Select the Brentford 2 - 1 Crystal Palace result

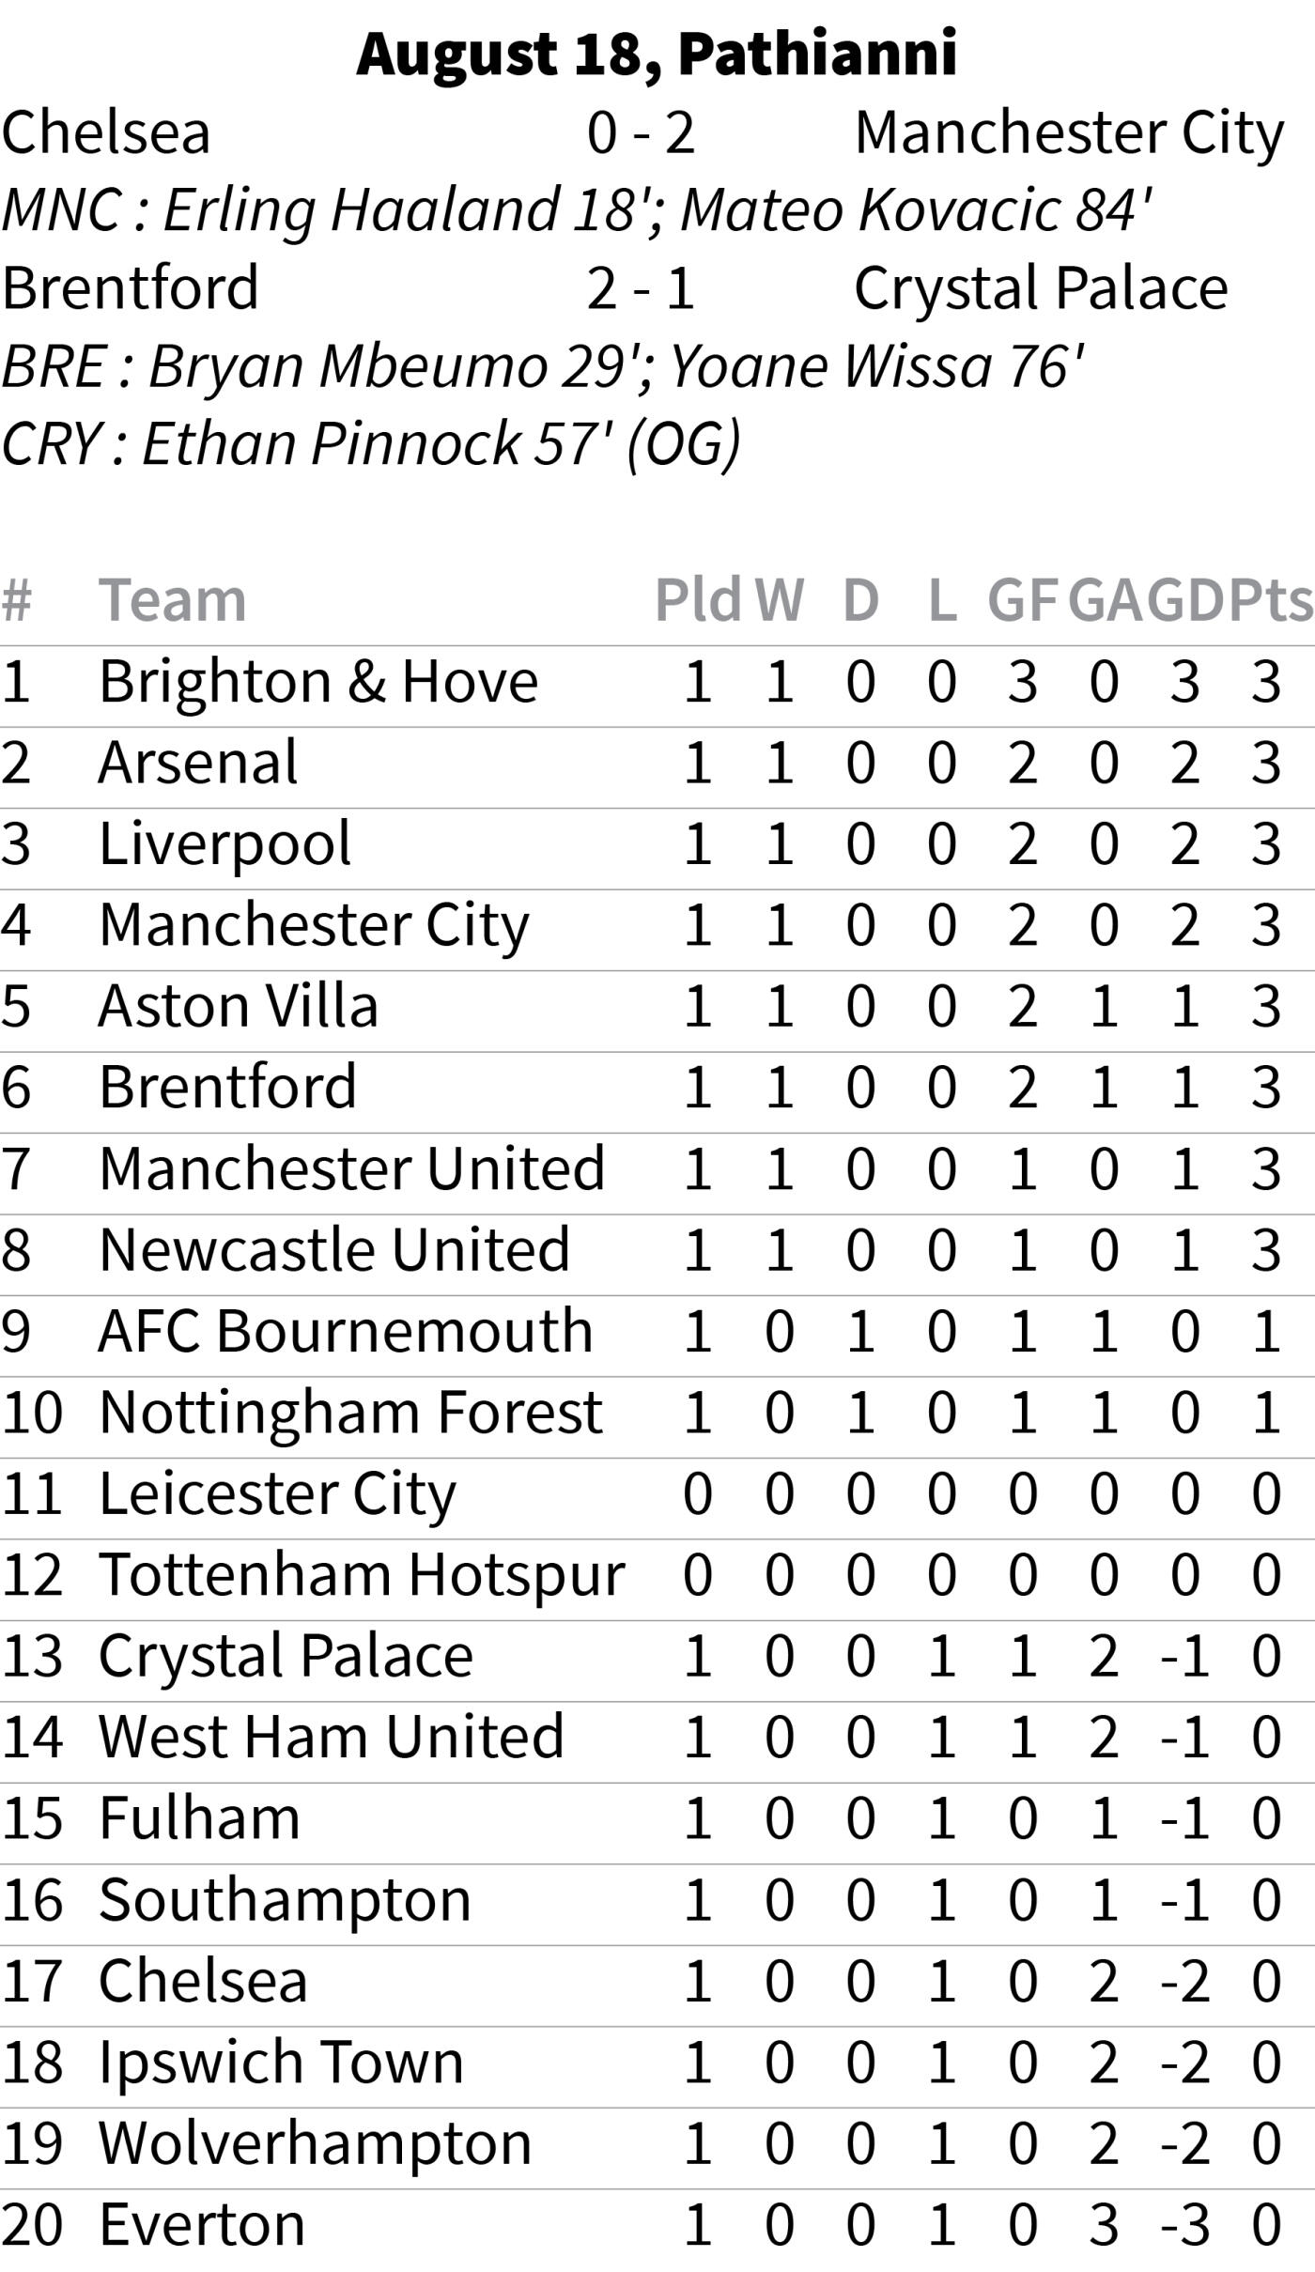(x=642, y=288)
